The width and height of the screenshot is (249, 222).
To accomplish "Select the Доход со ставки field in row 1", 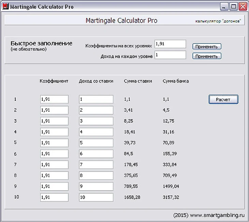I will [x=96, y=99].
